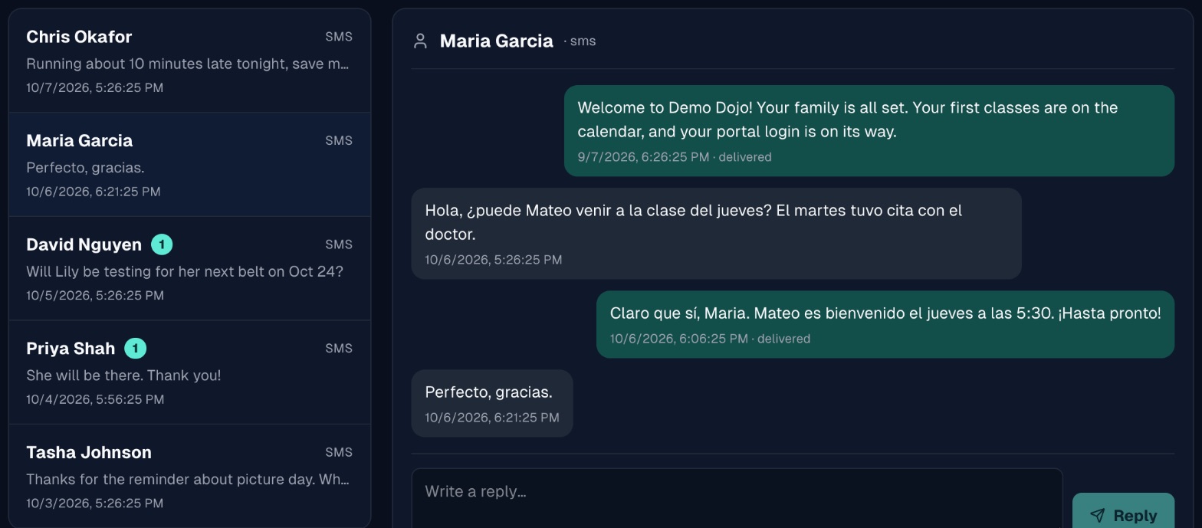The height and width of the screenshot is (528, 1202).
Task: Open the Priya Shah conversation
Action: coord(189,372)
